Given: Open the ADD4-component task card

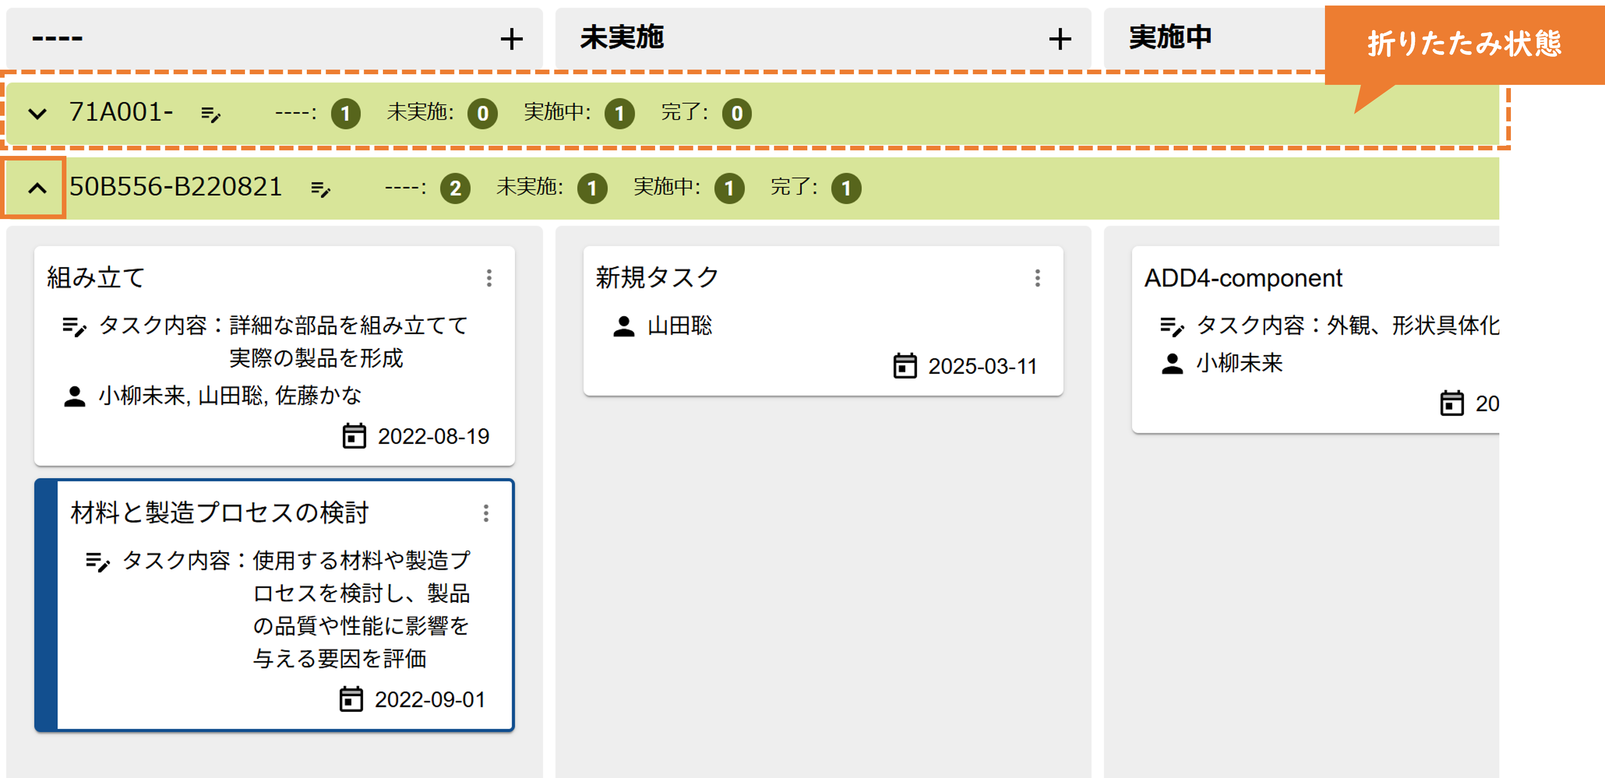Looking at the screenshot, I should tap(1308, 343).
